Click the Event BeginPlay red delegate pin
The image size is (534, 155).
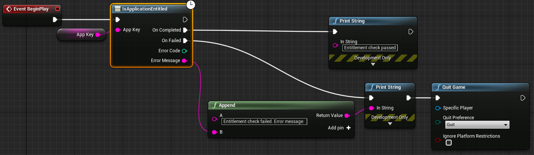(x=57, y=9)
